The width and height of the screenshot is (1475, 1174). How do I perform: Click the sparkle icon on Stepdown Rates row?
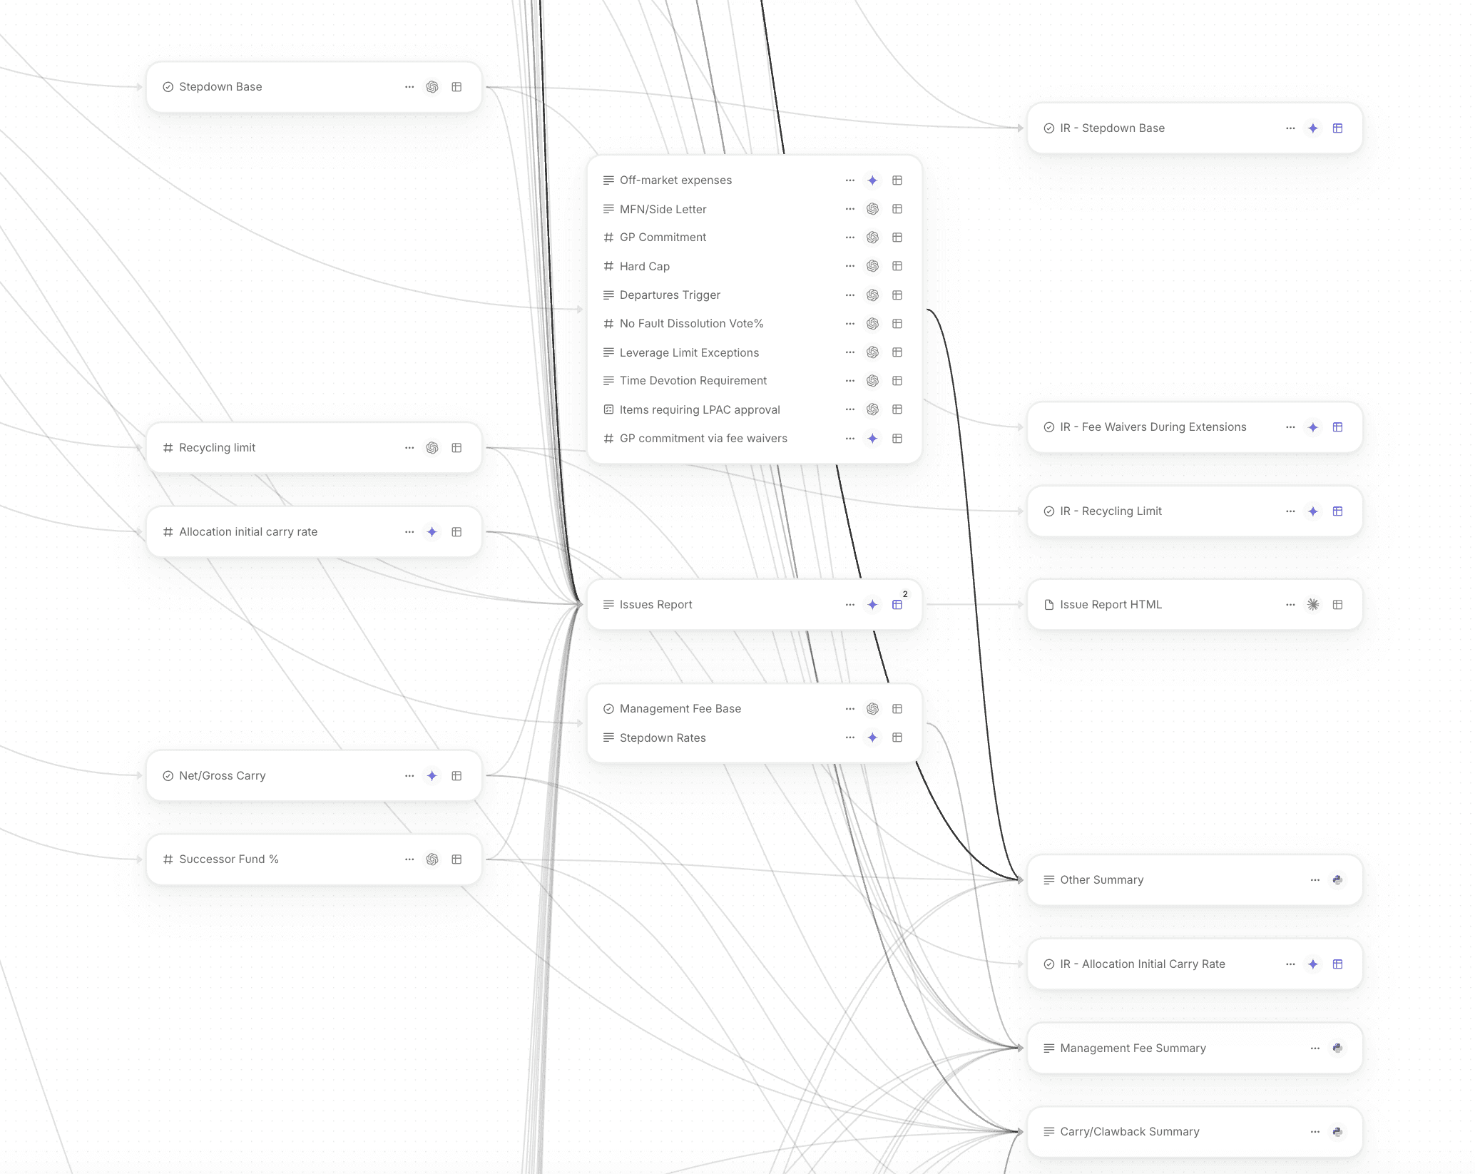(872, 737)
